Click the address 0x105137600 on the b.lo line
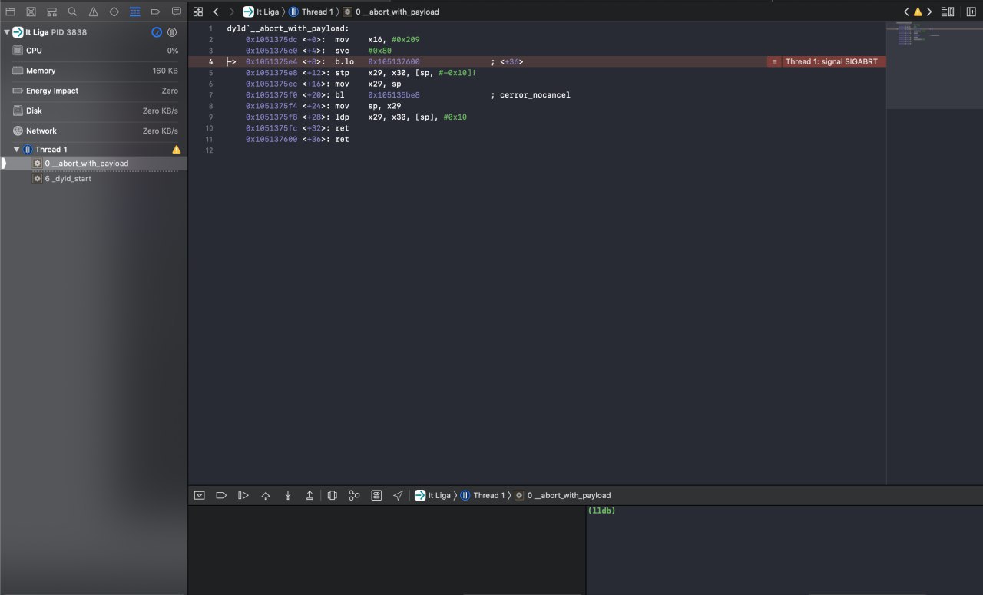This screenshot has height=595, width=983. [394, 61]
